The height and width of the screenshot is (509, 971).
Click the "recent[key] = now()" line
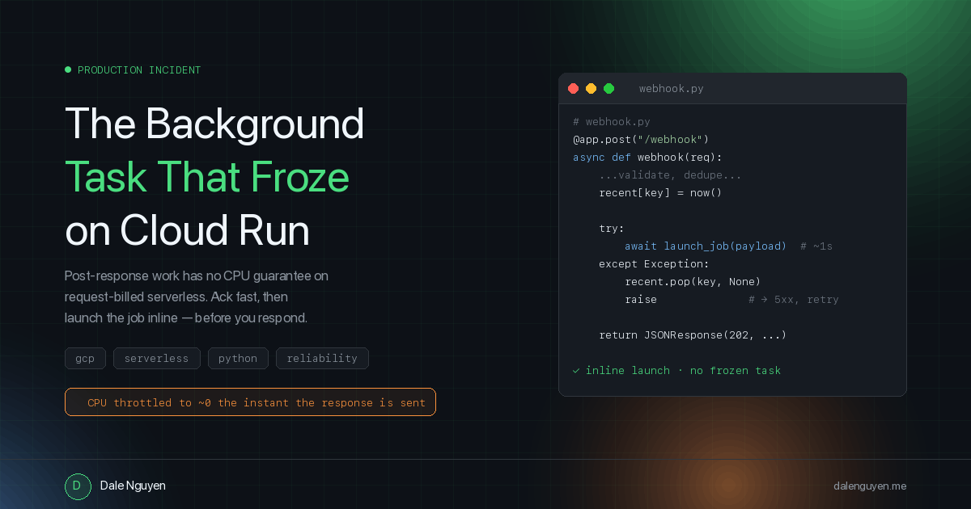coord(660,193)
